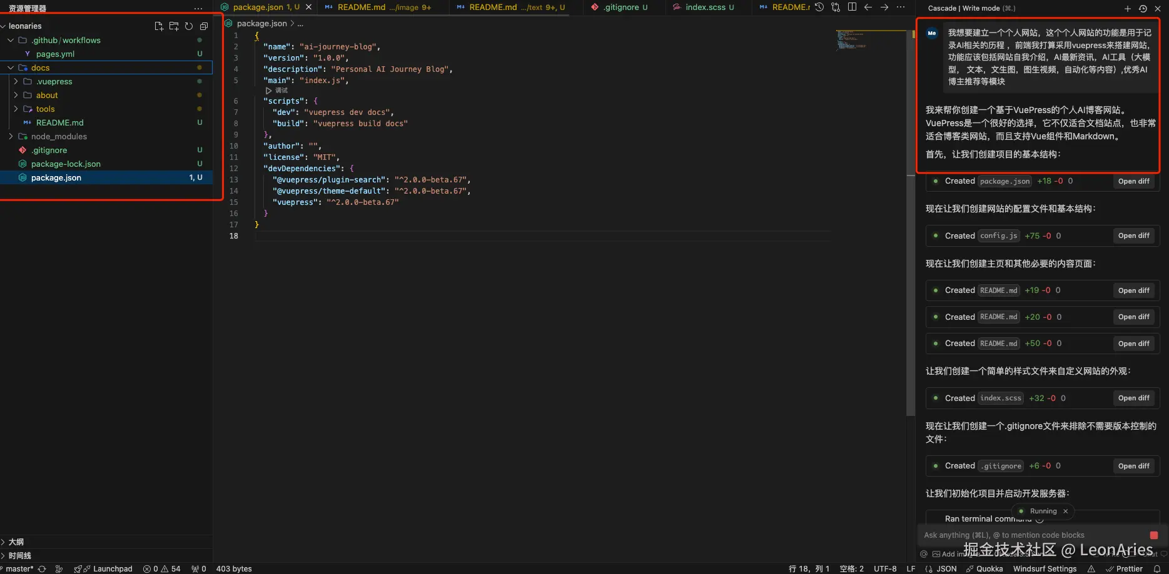This screenshot has width=1169, height=574.
Task: Open docs README.md in the explorer
Action: click(x=59, y=122)
